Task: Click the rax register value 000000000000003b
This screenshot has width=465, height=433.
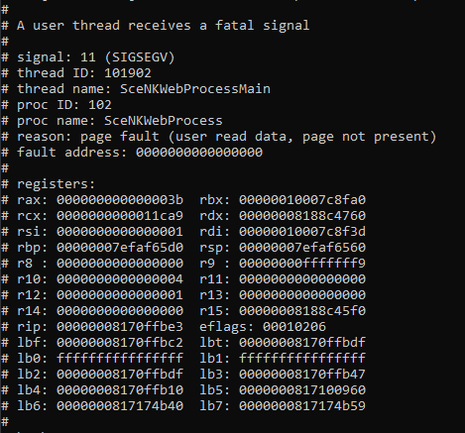Action: pyautogui.click(x=120, y=200)
